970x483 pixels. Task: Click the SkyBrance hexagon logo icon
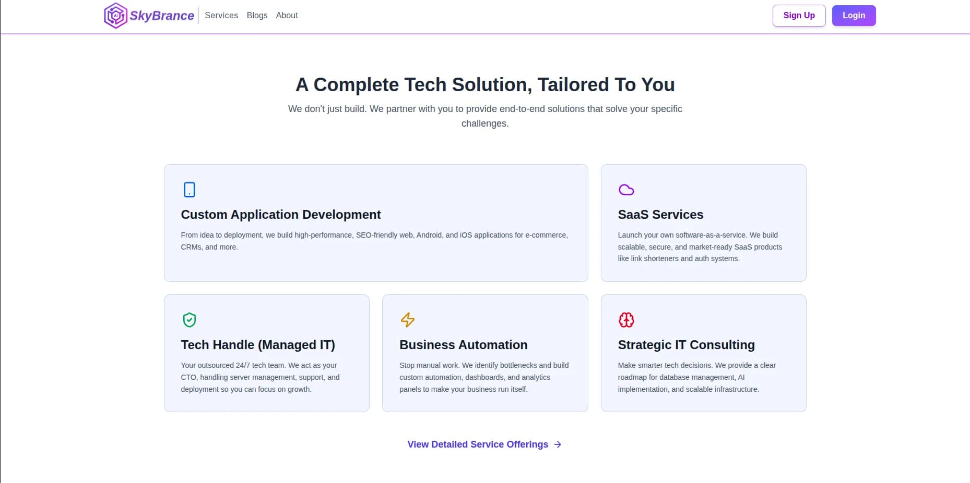tap(115, 16)
